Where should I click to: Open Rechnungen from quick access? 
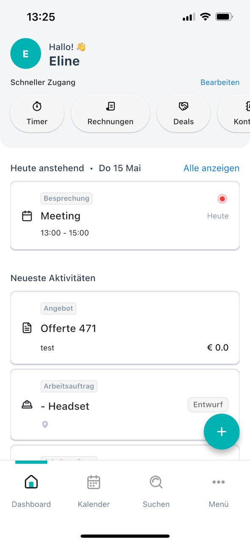pyautogui.click(x=110, y=114)
